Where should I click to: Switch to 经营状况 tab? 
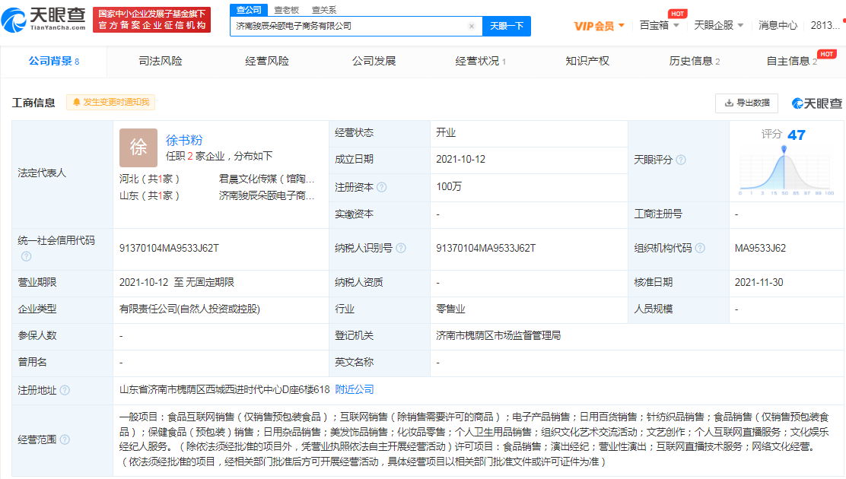pyautogui.click(x=480, y=61)
